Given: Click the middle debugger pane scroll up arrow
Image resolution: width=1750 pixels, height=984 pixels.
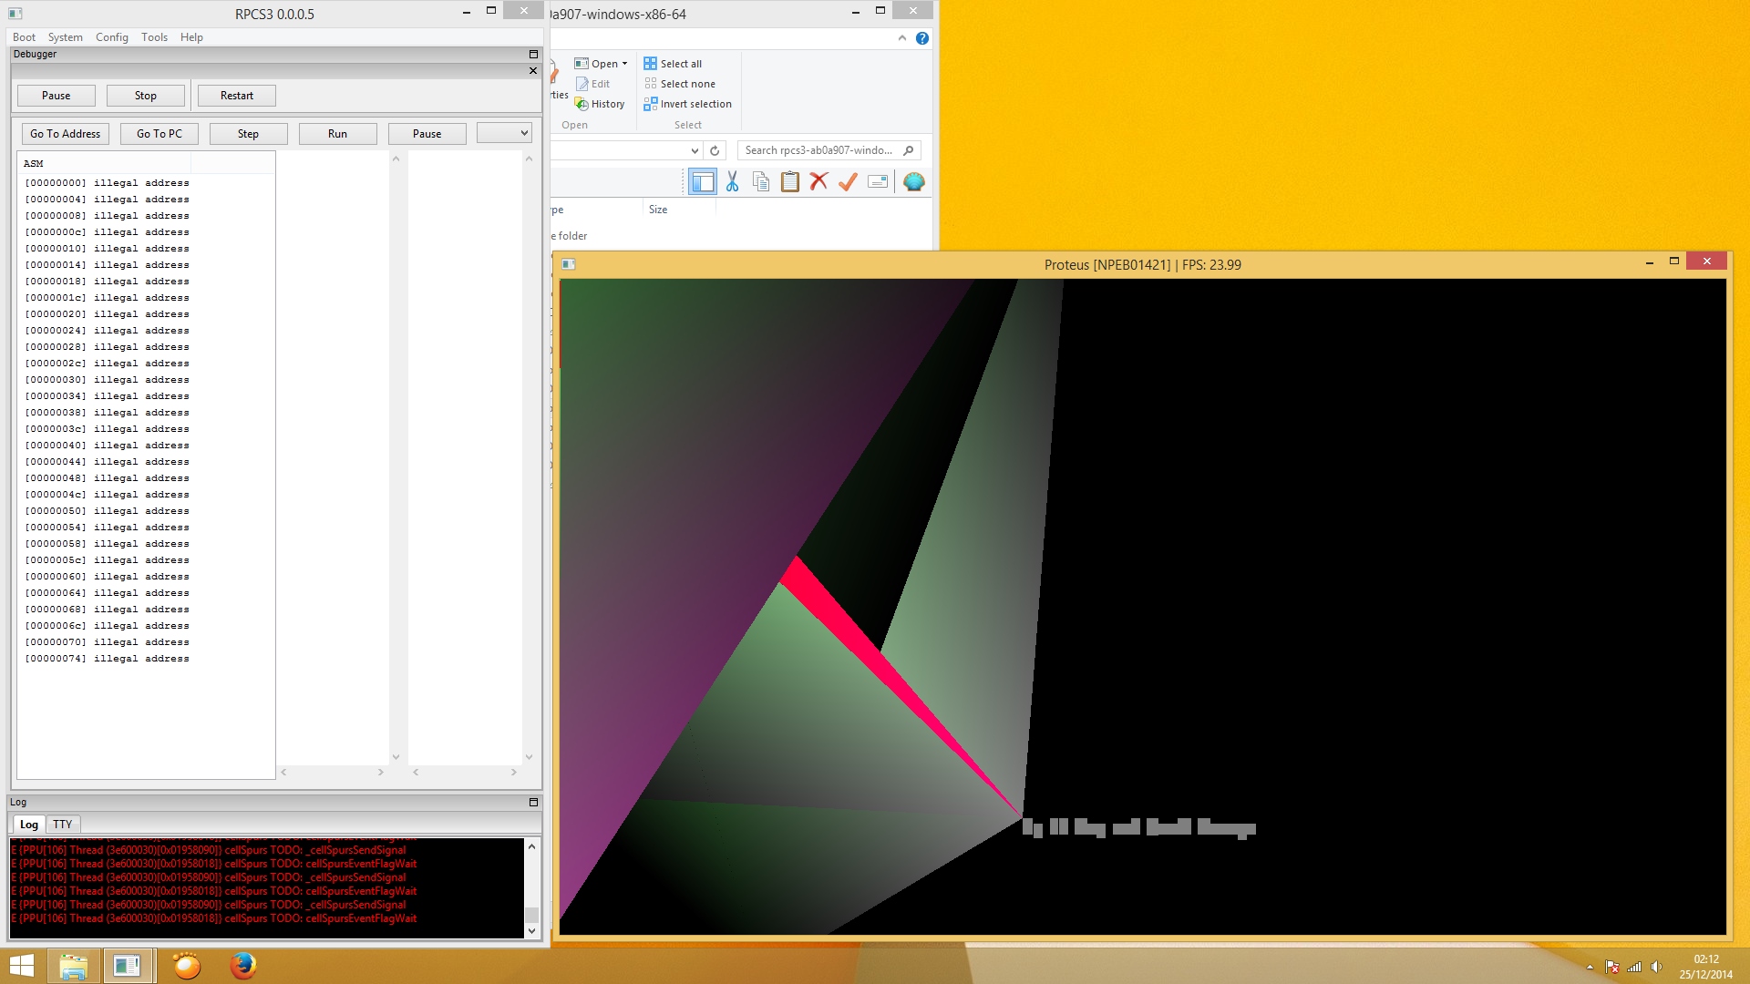Looking at the screenshot, I should [396, 159].
